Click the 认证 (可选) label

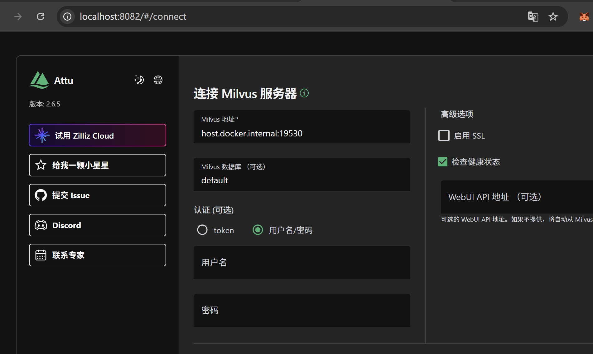(x=214, y=210)
